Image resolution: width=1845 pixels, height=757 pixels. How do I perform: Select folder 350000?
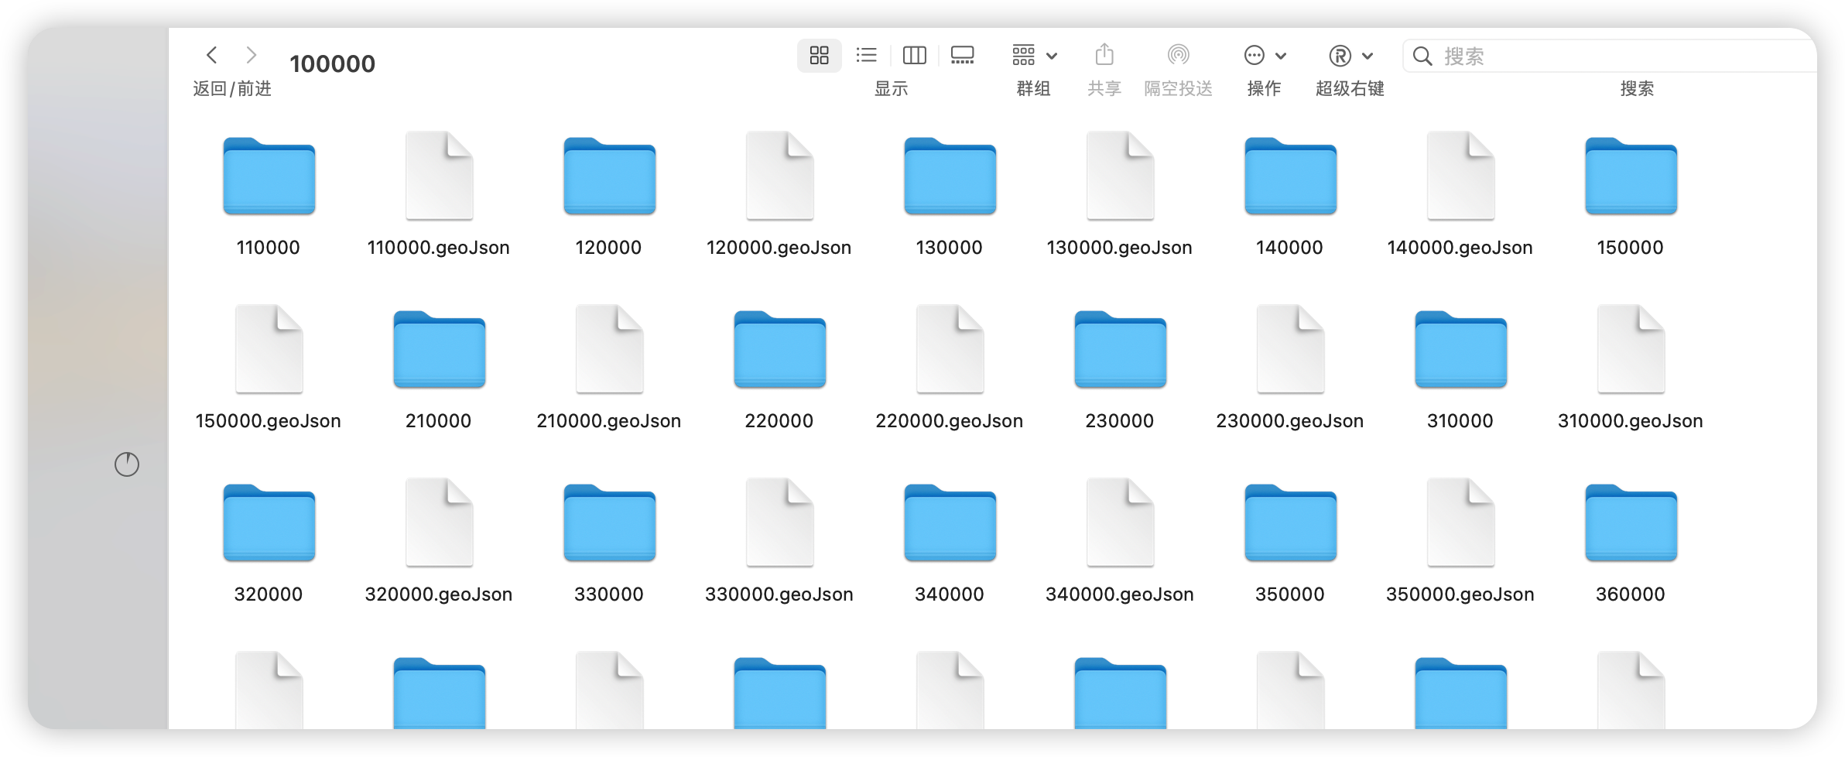point(1290,522)
